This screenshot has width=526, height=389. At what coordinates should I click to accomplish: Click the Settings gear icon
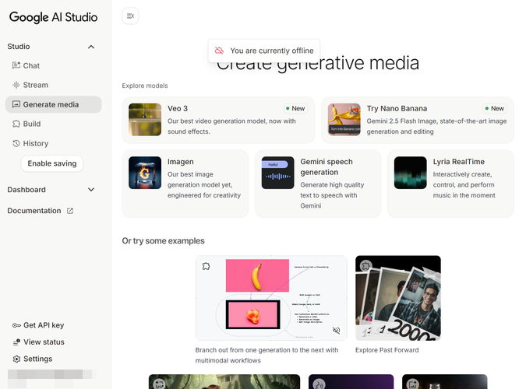(x=16, y=359)
